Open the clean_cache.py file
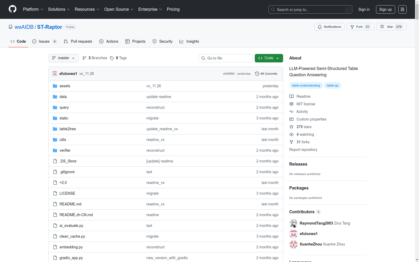The height and width of the screenshot is (262, 419). [x=72, y=236]
